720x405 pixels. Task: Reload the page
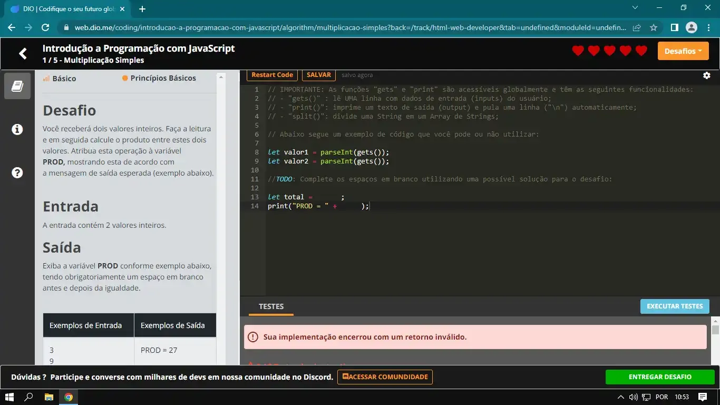(45, 27)
